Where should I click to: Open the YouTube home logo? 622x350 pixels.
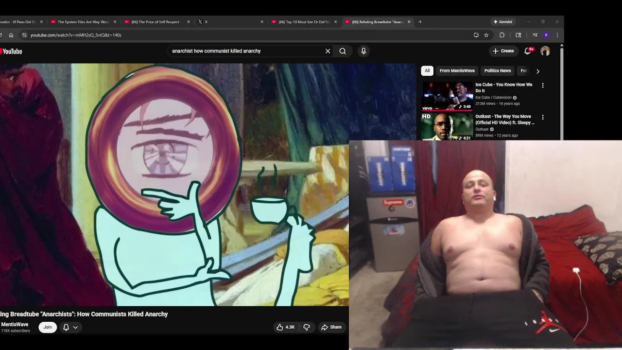pos(11,51)
